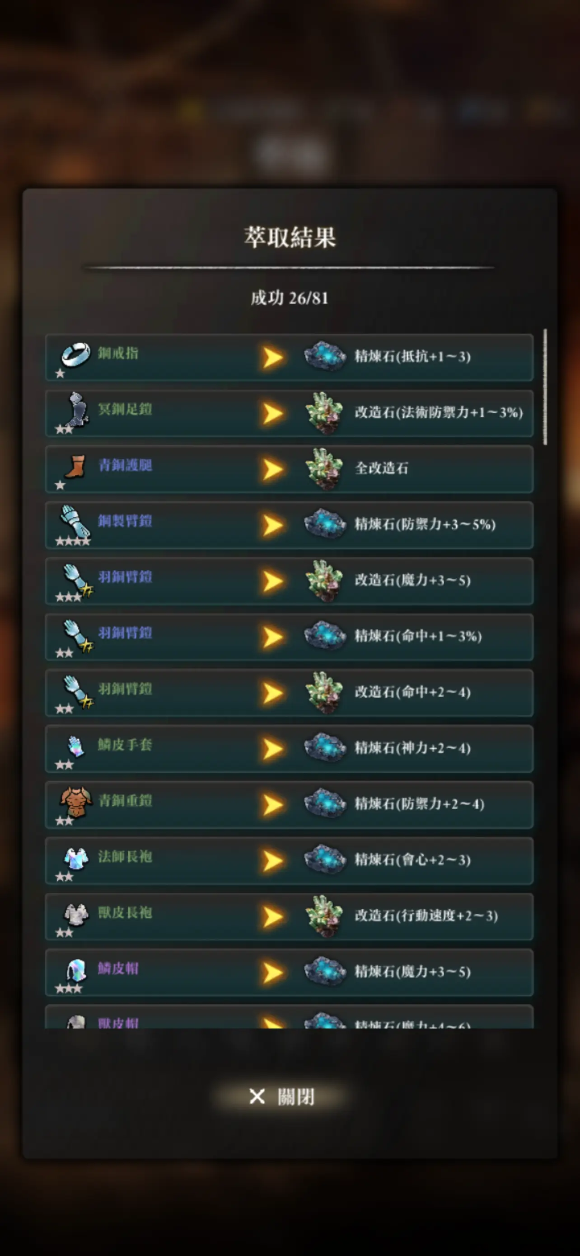Close the 萃取結果 dialog with 關閉
580x1256 pixels.
coord(281,1097)
